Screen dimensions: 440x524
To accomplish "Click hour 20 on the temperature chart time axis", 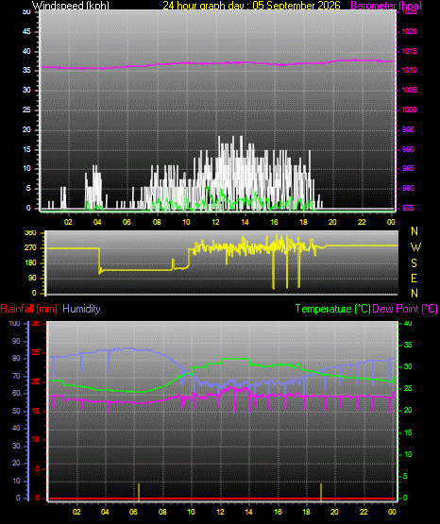I will [334, 512].
